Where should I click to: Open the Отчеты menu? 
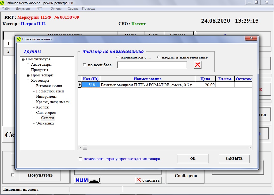click(x=56, y=9)
